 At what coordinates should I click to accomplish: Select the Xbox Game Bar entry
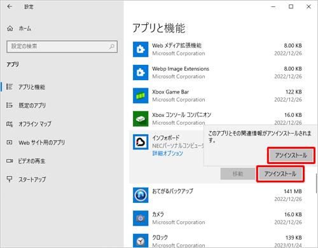pos(218,95)
